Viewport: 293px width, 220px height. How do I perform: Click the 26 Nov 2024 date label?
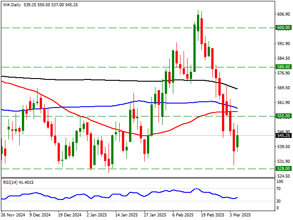[13, 215]
